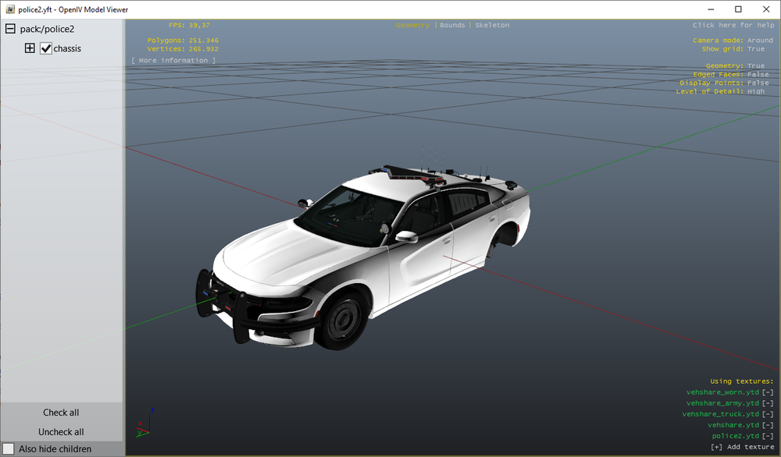Click the vehshare_truck.ytd texture name

click(721, 414)
